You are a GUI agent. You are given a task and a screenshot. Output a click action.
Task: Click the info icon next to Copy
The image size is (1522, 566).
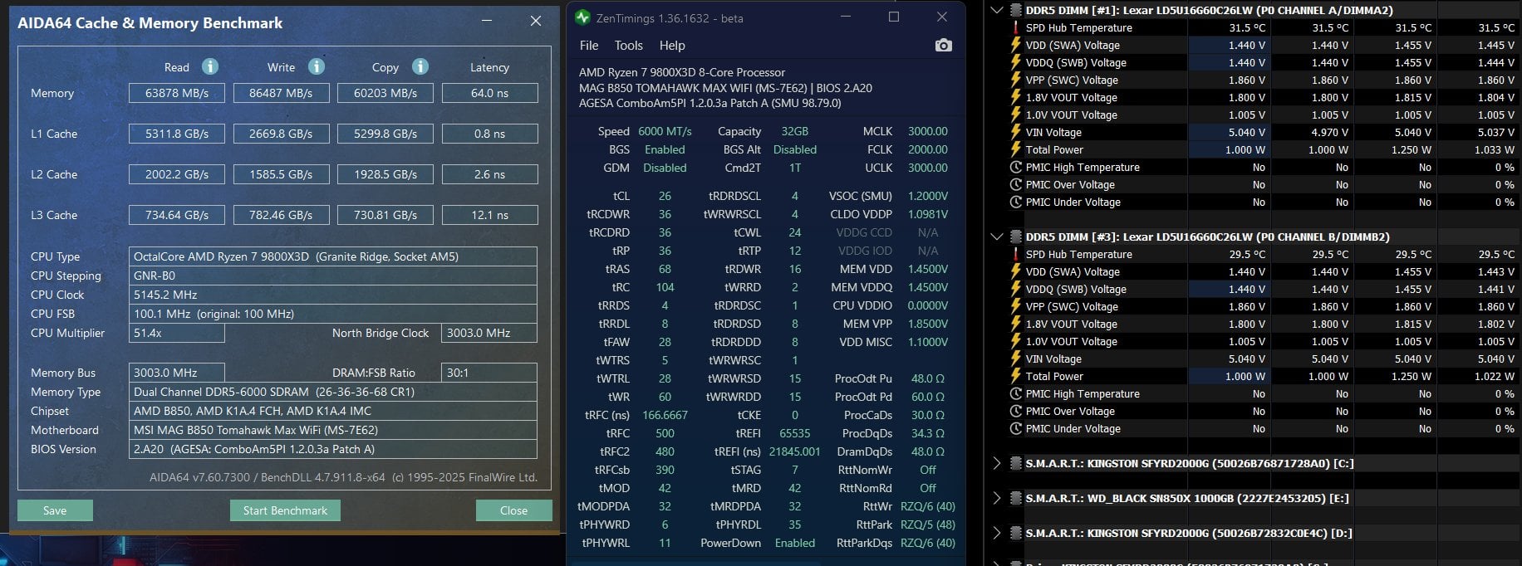[x=420, y=66]
